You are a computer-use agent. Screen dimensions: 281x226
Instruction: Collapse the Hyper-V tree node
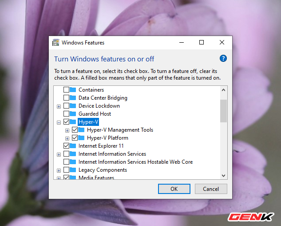point(59,122)
